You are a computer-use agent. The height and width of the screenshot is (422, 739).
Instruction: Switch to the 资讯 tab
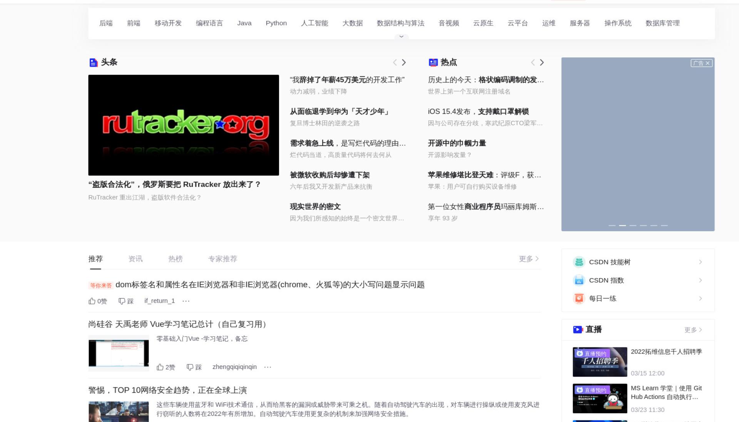[x=135, y=259]
